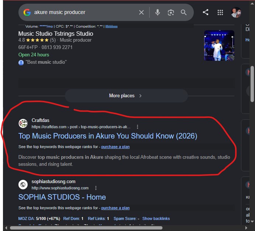Click the sophiastudiosng.com site name
The width and height of the screenshot is (255, 231).
click(x=53, y=181)
